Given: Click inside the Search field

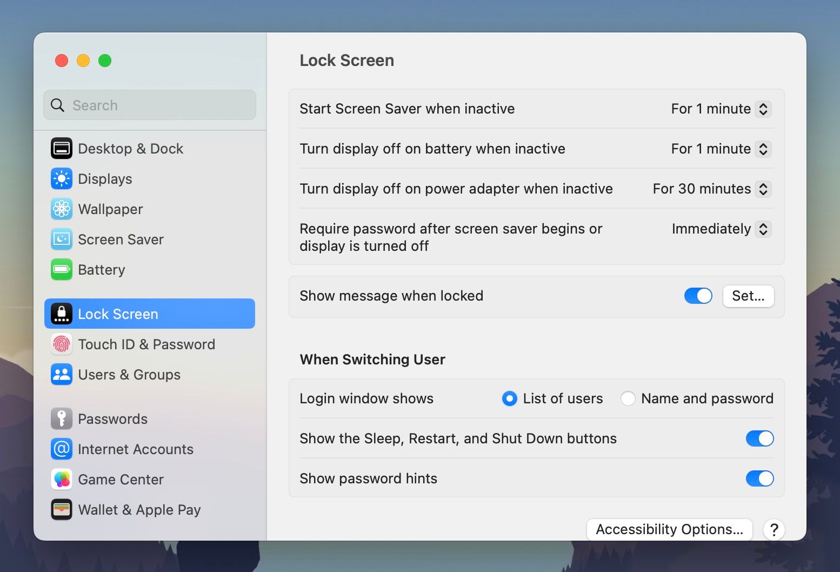Looking at the screenshot, I should tap(150, 105).
